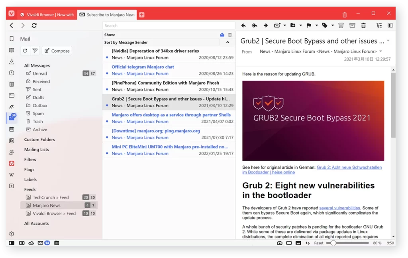Open the Calendar panel icon

(x=12, y=129)
